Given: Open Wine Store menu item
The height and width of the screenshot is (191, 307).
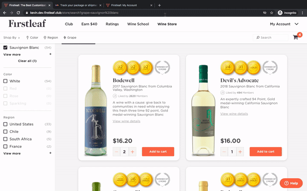Looking at the screenshot, I should [x=167, y=24].
